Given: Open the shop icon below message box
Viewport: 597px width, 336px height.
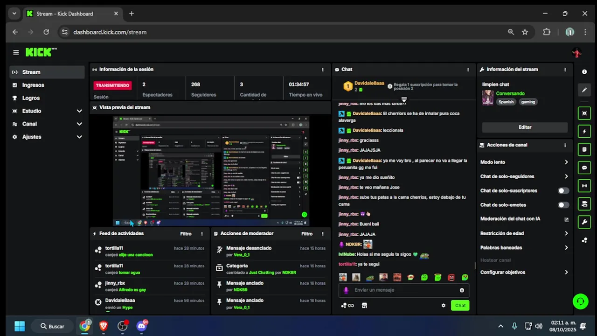Looking at the screenshot, I should click(364, 306).
